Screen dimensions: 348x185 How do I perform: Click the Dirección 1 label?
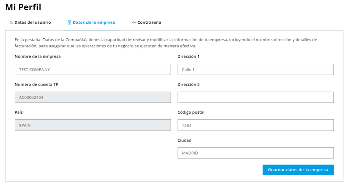pos(188,56)
